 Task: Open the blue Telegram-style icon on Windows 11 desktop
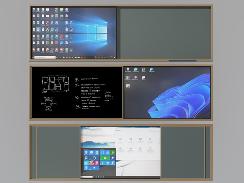pos(151,69)
